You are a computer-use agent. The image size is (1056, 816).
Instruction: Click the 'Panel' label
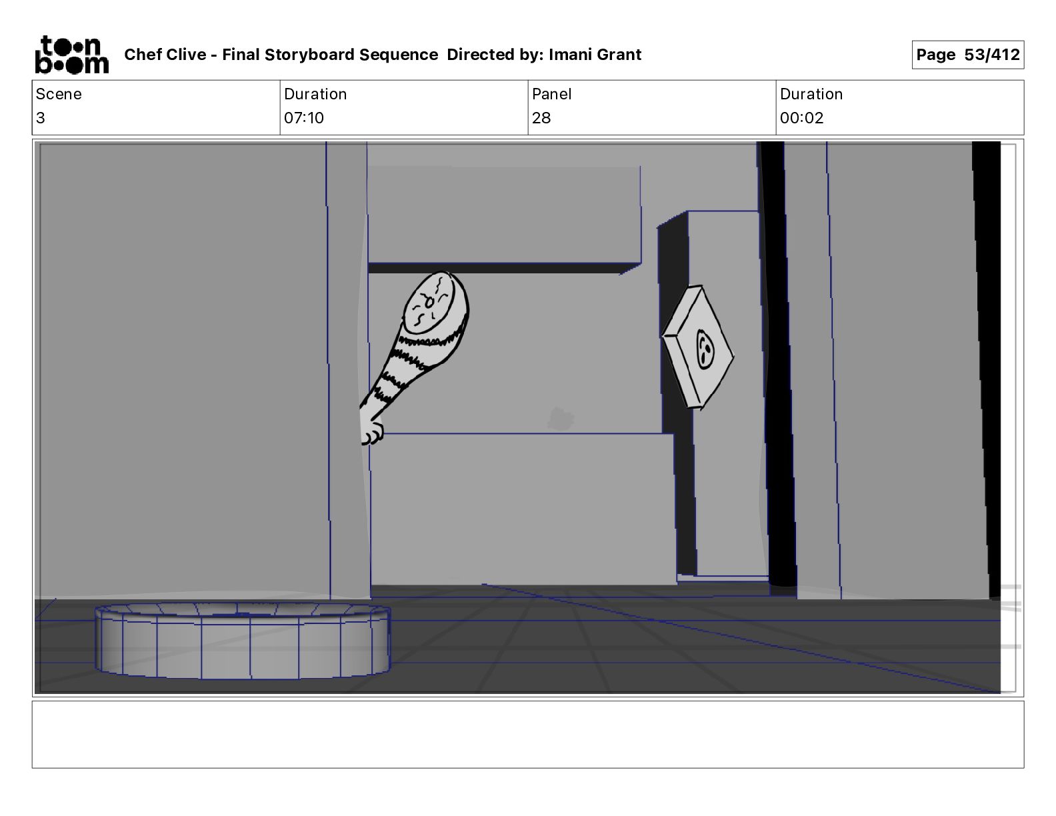552,94
